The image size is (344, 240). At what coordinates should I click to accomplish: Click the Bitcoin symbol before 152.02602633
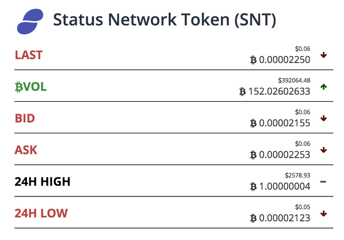pos(242,91)
